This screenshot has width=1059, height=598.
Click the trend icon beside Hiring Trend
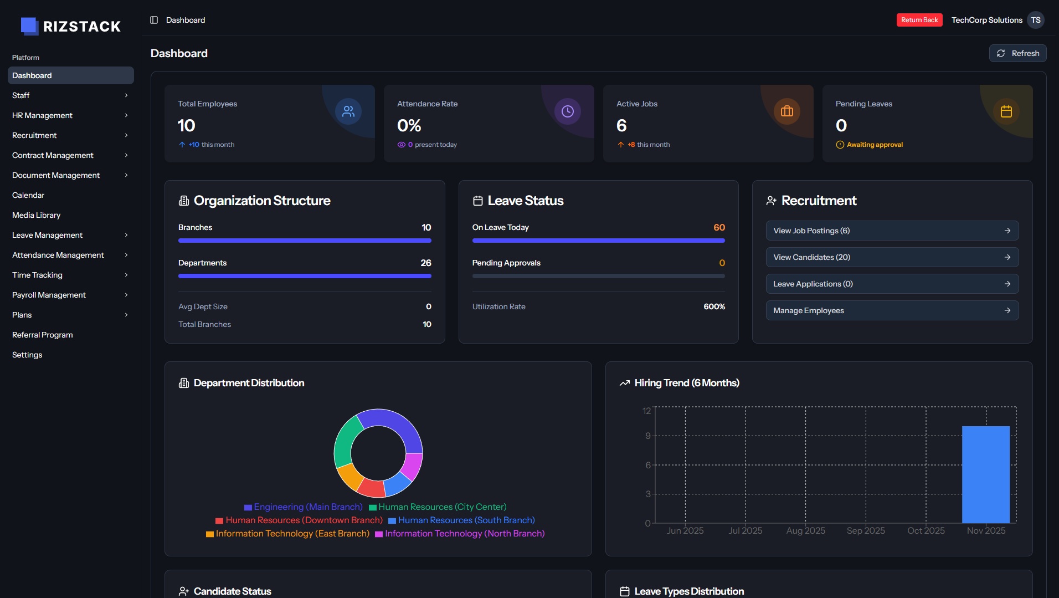625,382
